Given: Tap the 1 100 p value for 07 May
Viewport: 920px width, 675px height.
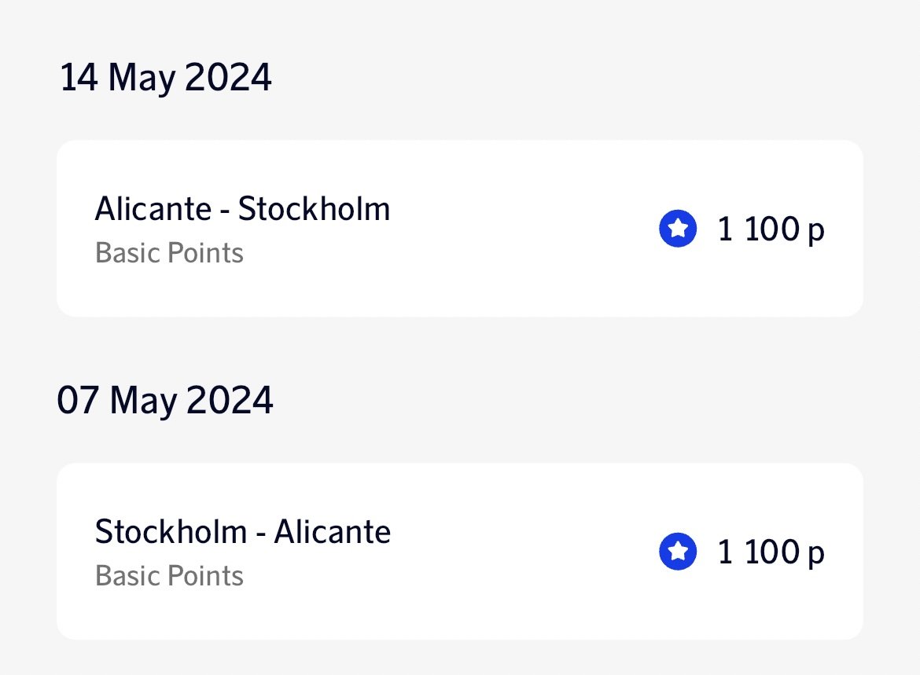Looking at the screenshot, I should [771, 552].
